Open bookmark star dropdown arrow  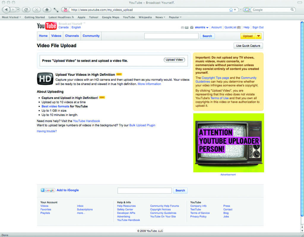pyautogui.click(x=235, y=10)
